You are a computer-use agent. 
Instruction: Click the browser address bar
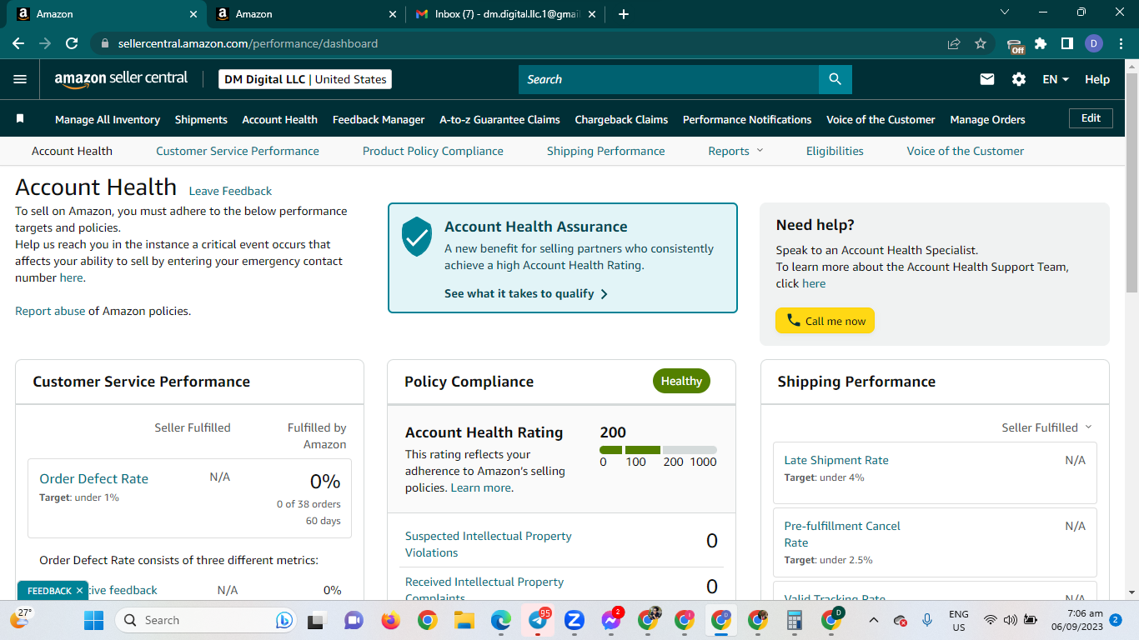pyautogui.click(x=525, y=43)
